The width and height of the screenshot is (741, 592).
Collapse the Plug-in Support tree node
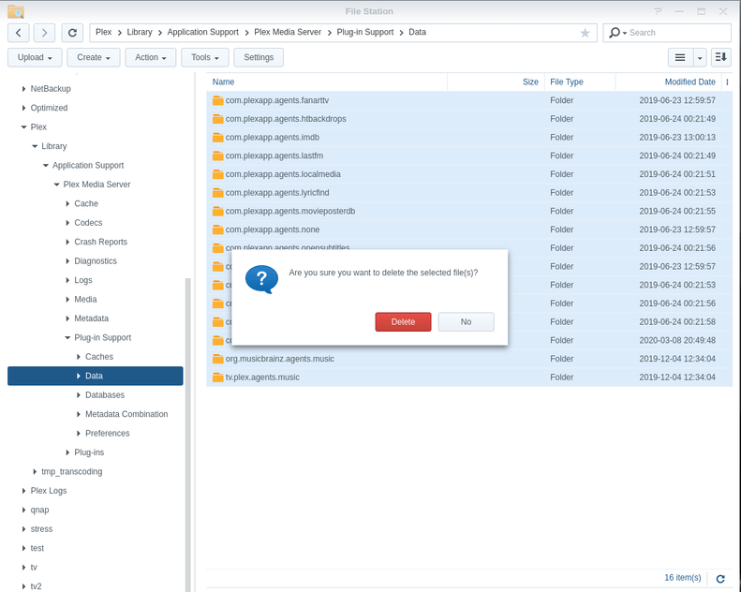pos(67,337)
